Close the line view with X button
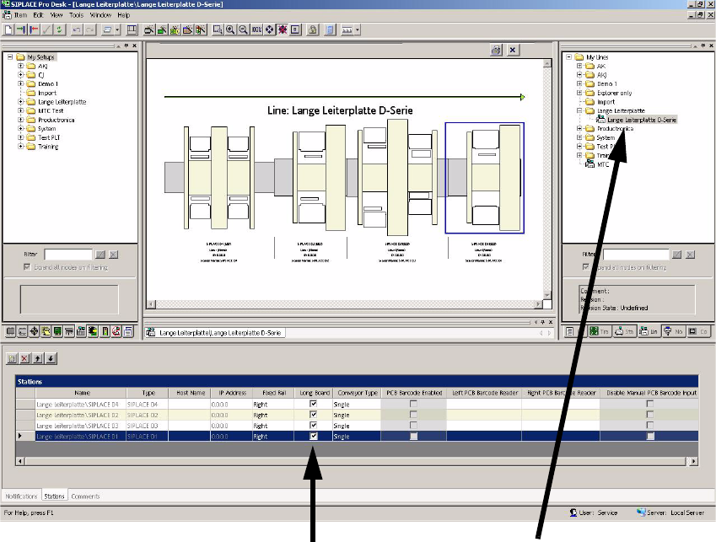 (x=513, y=51)
